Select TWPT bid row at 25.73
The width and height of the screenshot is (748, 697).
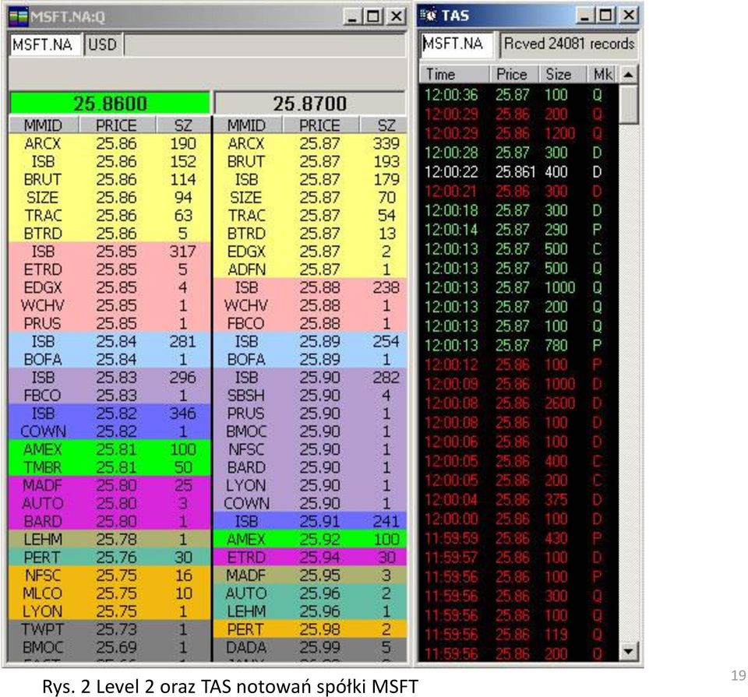[110, 630]
